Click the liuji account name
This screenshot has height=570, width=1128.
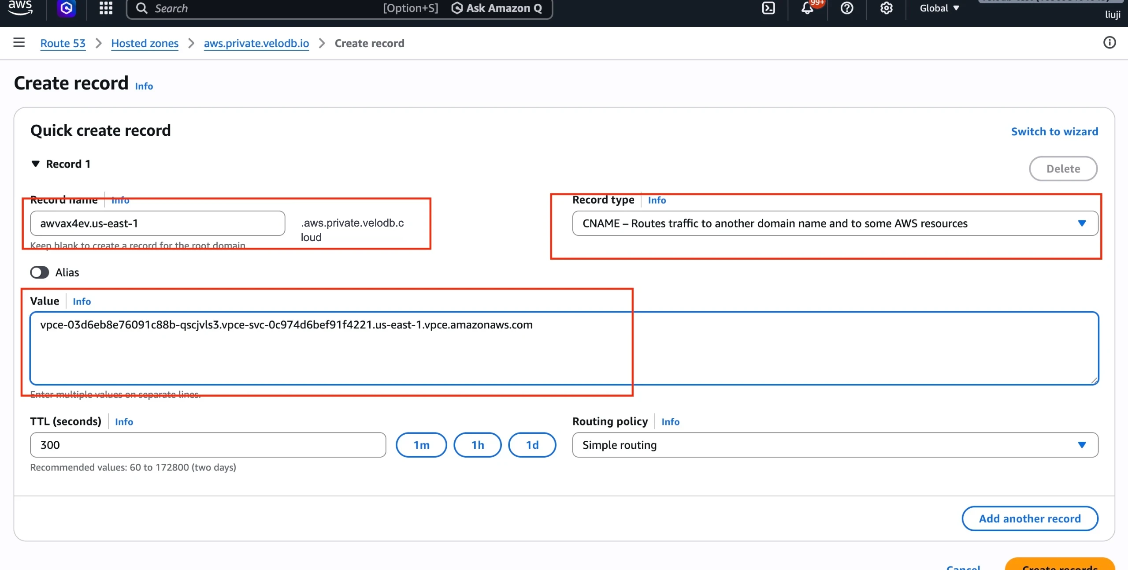pos(1113,15)
